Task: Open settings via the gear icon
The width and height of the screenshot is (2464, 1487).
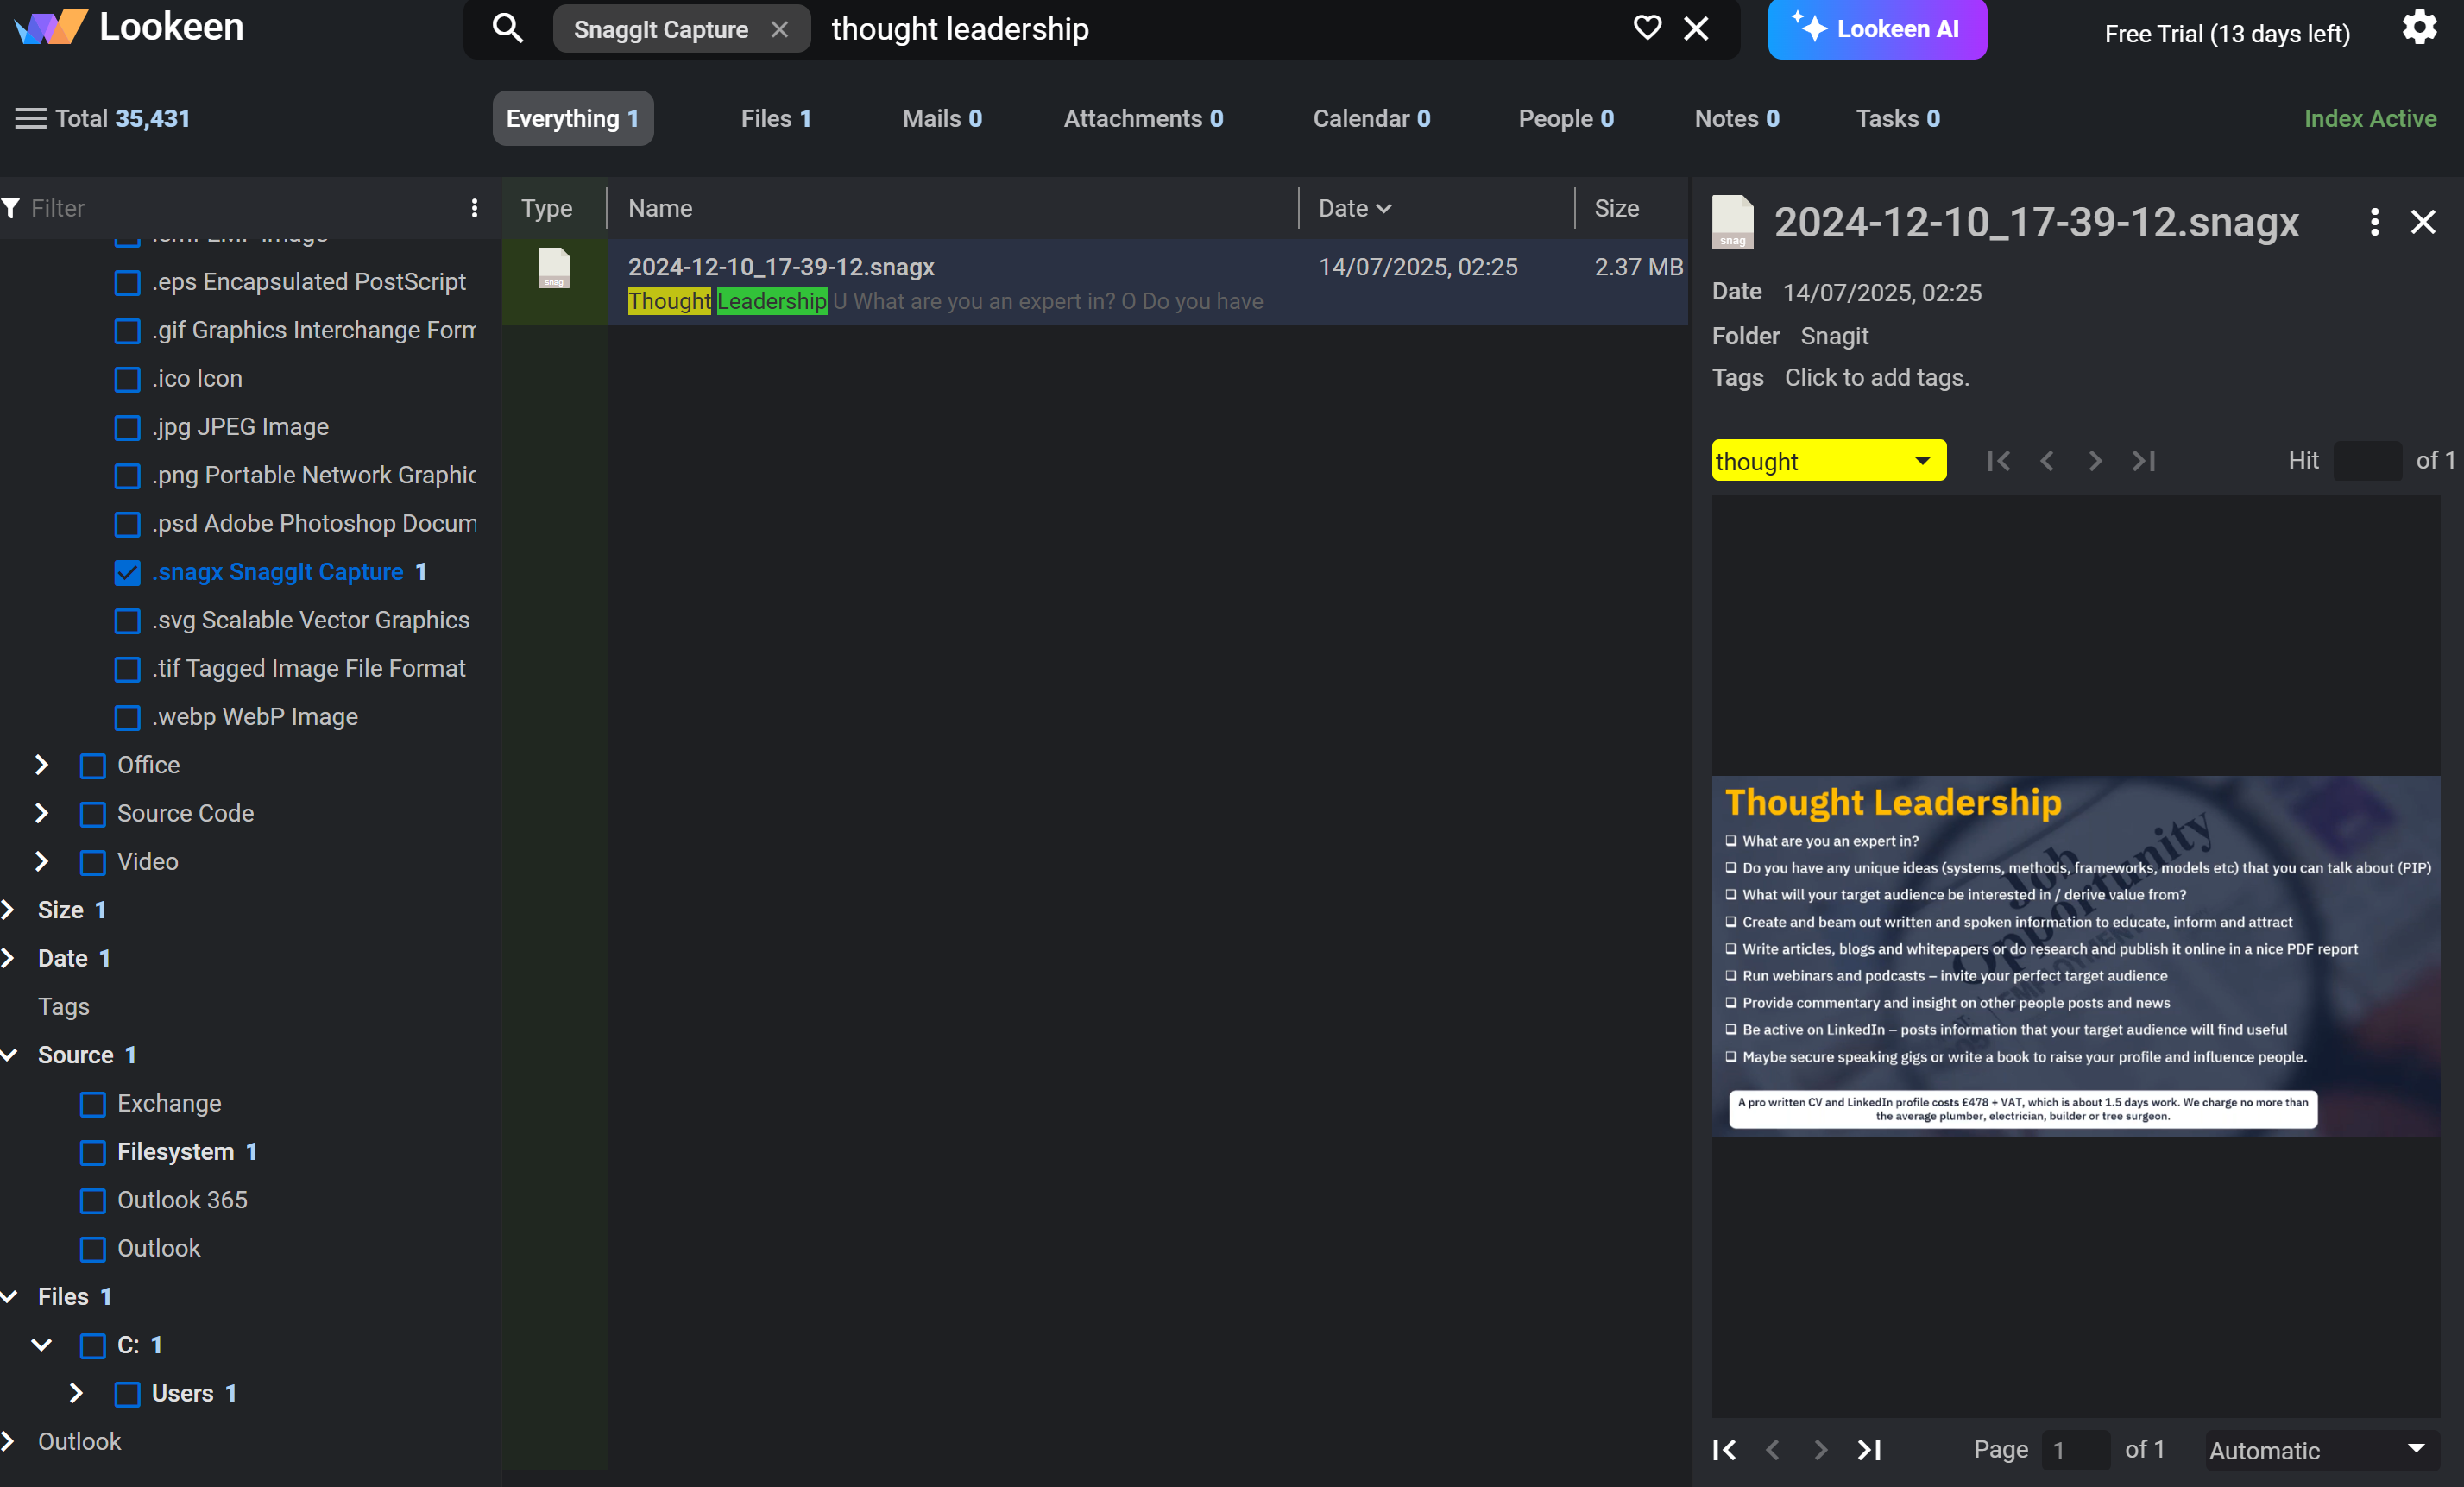Action: pyautogui.click(x=2419, y=28)
